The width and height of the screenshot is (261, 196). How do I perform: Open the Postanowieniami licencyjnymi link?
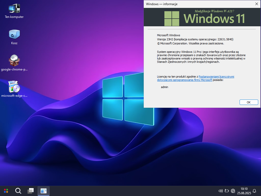tap(216, 76)
